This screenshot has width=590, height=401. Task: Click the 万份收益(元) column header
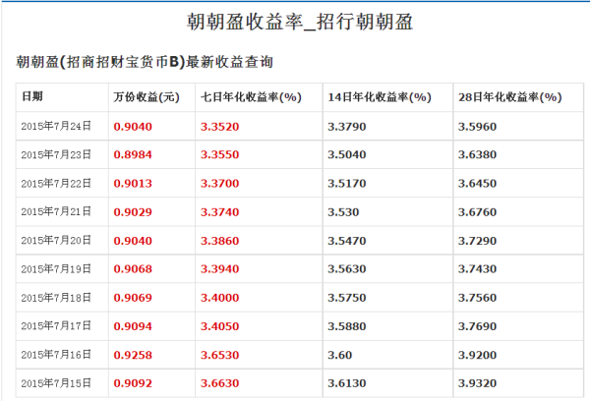[x=147, y=97]
